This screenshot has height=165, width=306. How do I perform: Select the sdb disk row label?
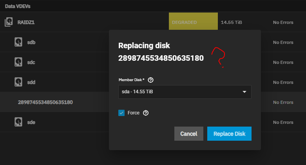(32, 42)
